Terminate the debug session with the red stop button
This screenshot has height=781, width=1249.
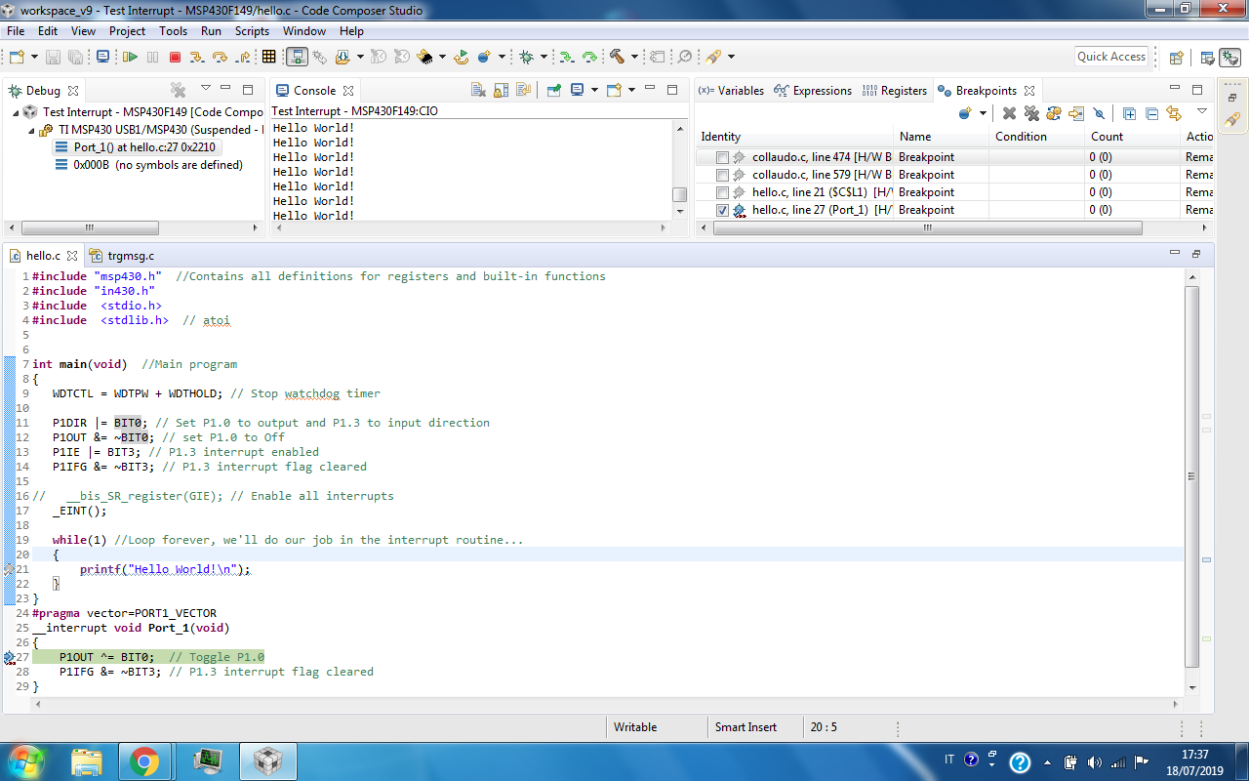176,58
